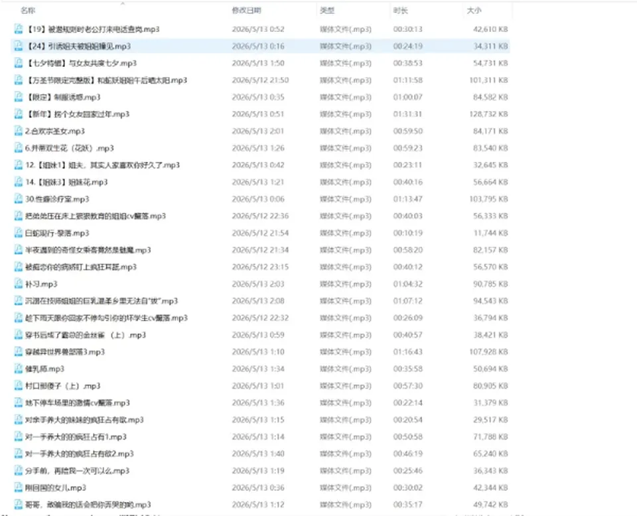Screen dimensions: 637x516
Task: Click the file icon for 补习.mp3
Action: tap(19, 284)
